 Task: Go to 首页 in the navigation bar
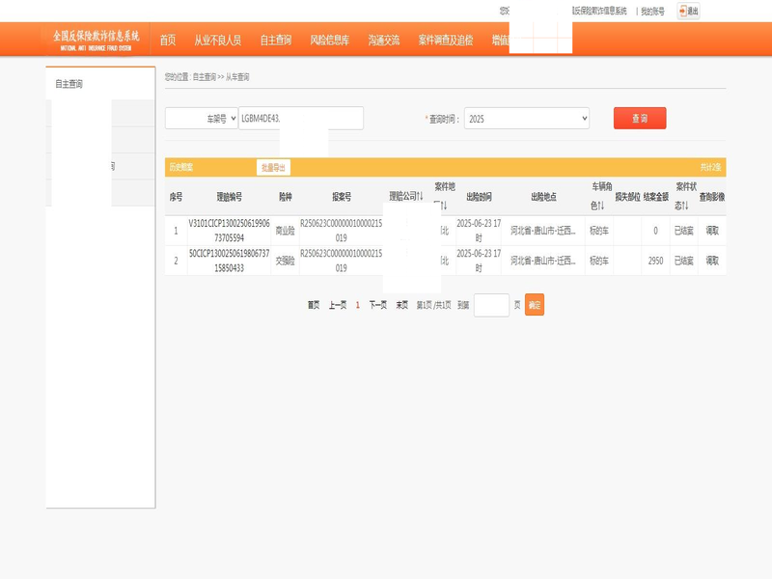coord(167,40)
